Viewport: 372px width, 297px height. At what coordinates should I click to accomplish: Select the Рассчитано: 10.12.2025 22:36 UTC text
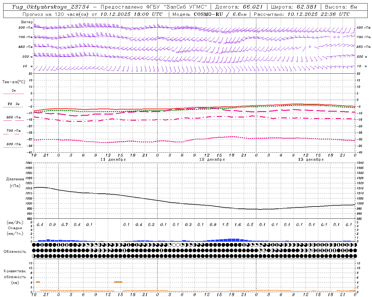point(302,14)
